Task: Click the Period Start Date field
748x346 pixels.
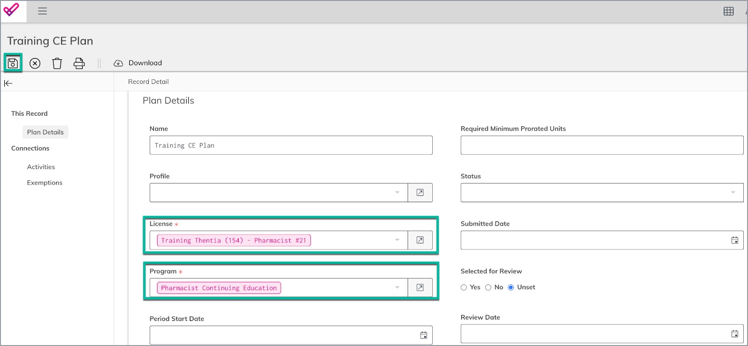Action: tap(291, 335)
